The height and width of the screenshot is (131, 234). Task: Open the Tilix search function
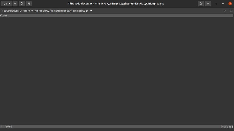tap(201, 3)
